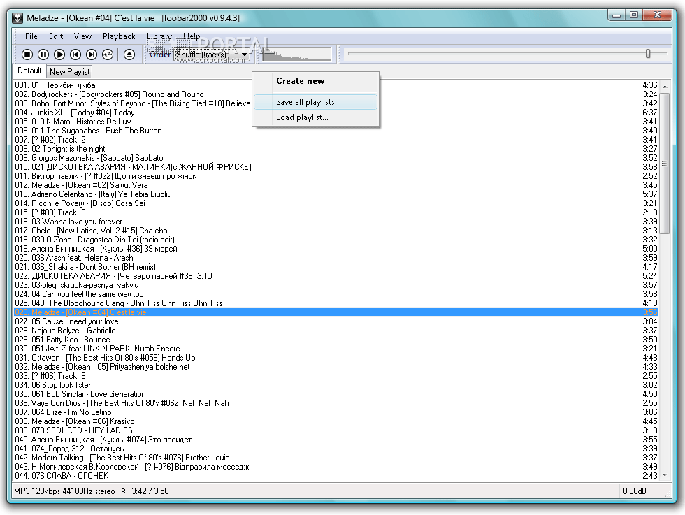
Task: Open the Edit menu
Action: click(56, 36)
